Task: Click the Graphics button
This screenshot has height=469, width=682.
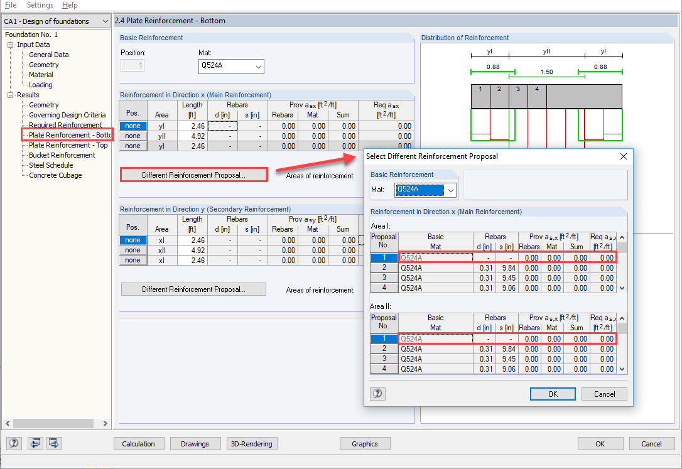Action: coord(364,443)
